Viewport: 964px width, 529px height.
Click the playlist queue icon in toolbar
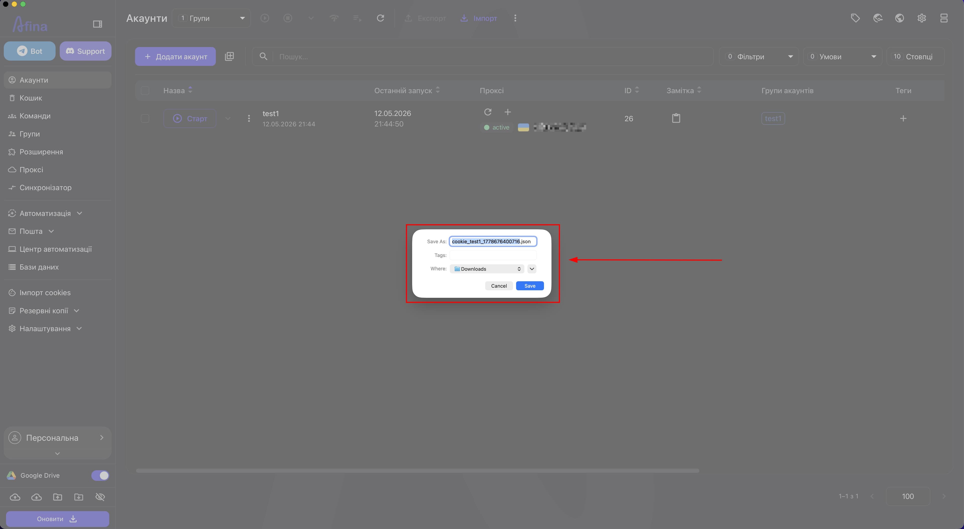(357, 18)
